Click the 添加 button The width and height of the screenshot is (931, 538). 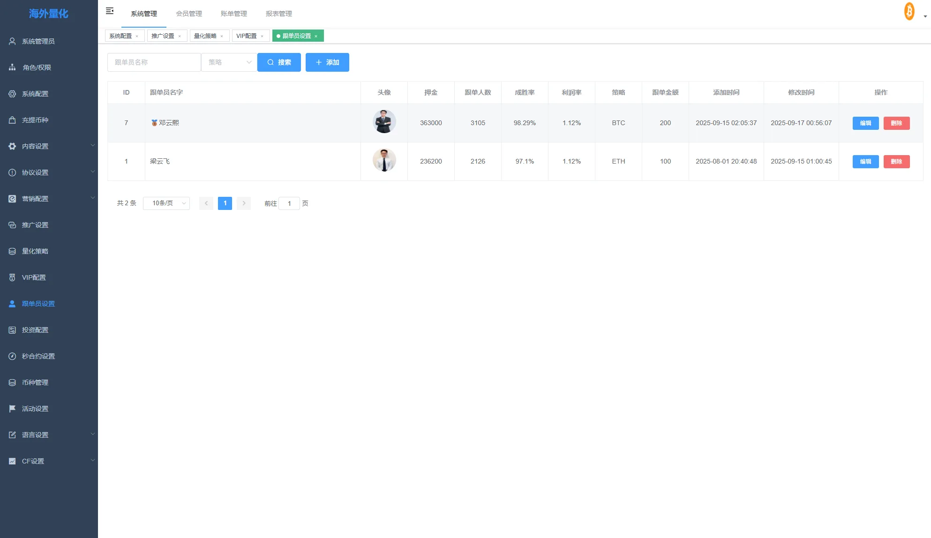click(327, 62)
